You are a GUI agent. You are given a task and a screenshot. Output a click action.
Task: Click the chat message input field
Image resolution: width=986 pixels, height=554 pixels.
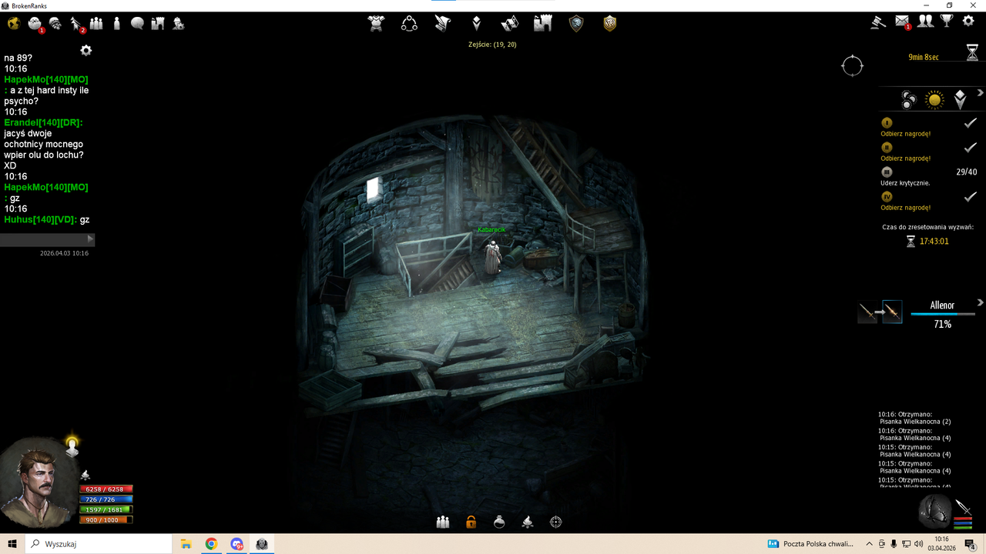(x=43, y=240)
